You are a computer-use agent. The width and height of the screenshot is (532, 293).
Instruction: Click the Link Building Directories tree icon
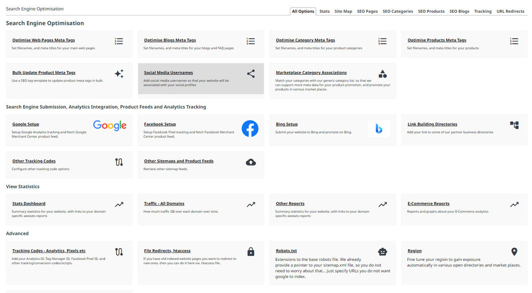[514, 125]
